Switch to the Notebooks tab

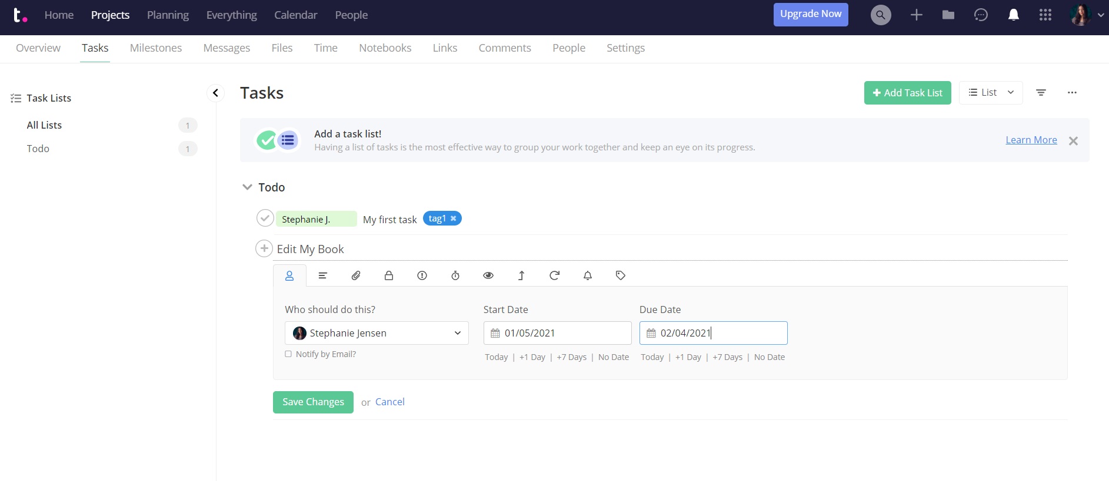pos(385,48)
